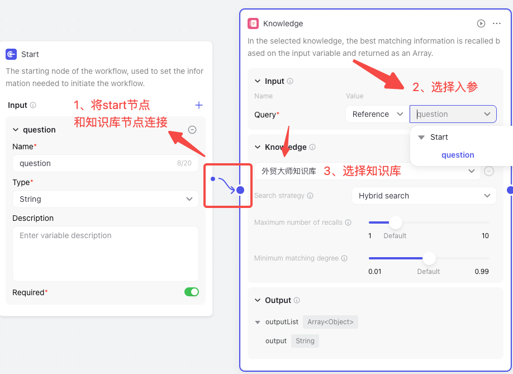Add a new input variable with the plus icon
This screenshot has height=374, width=513.
tap(198, 105)
